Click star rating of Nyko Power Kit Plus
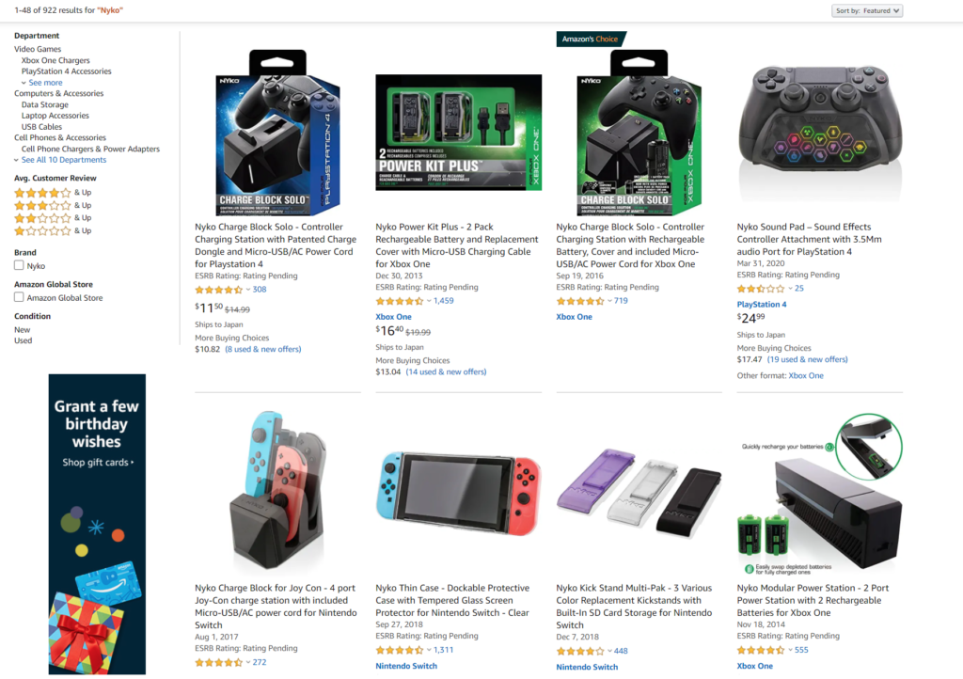The width and height of the screenshot is (963, 679). 400,301
